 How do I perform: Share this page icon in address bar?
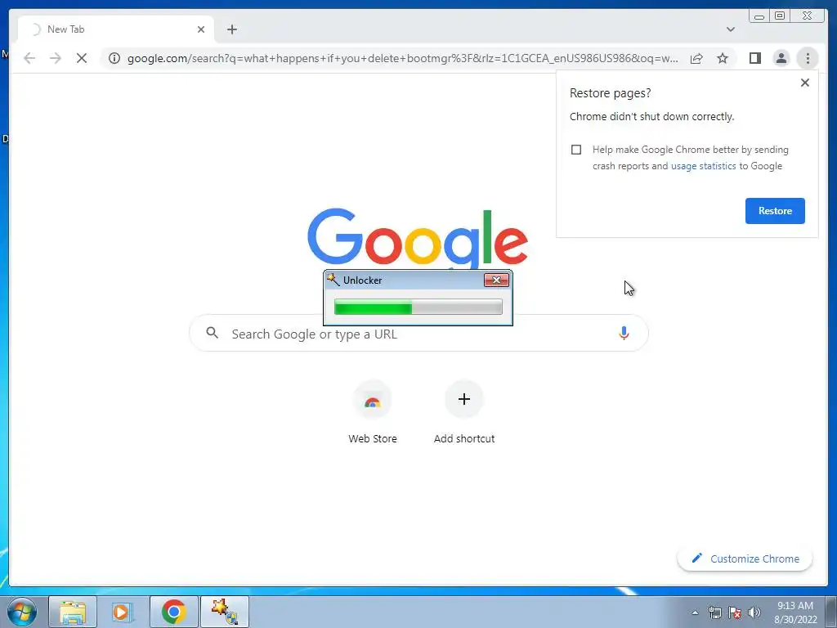click(x=696, y=58)
